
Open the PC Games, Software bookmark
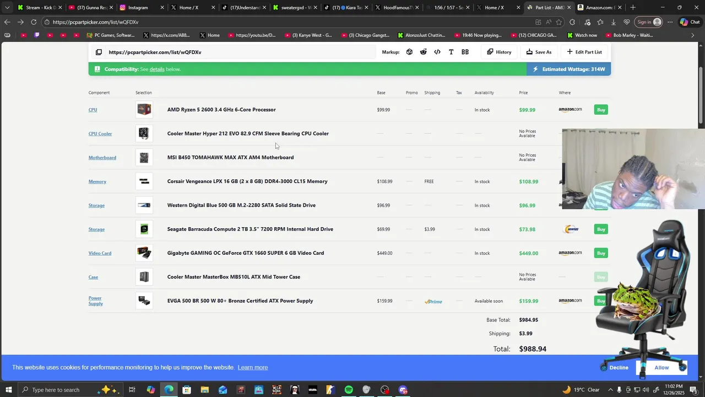pos(111,35)
